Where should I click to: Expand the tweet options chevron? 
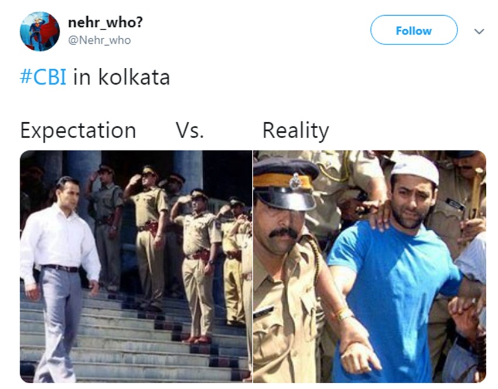tap(479, 32)
